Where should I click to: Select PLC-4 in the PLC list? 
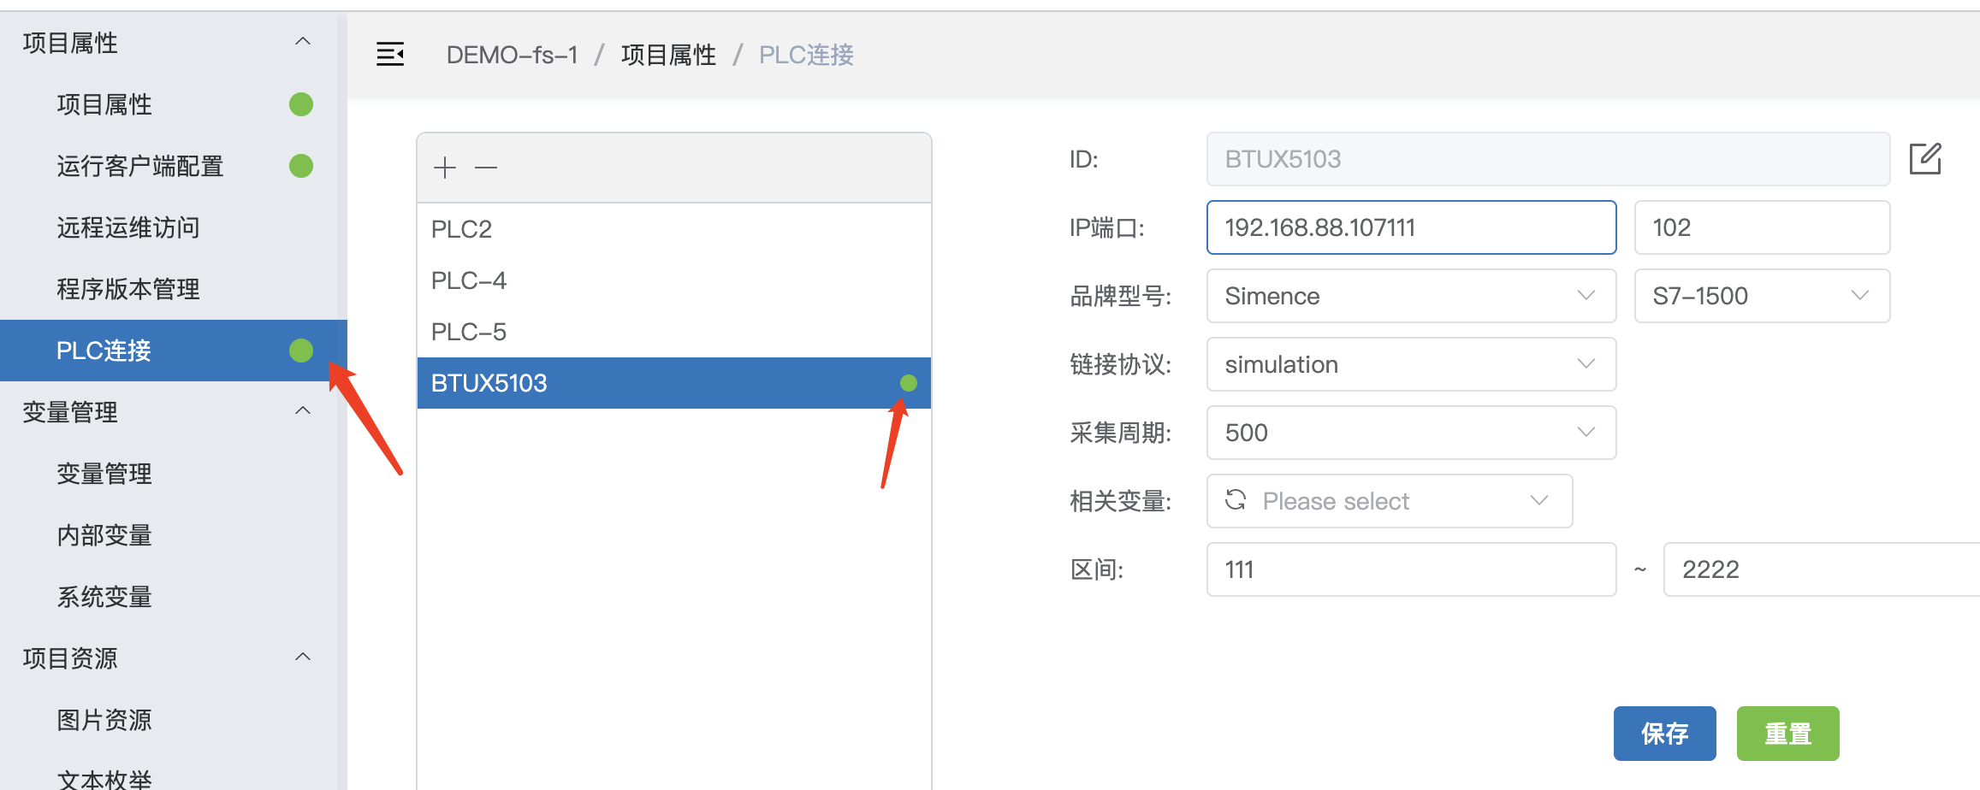click(x=469, y=280)
